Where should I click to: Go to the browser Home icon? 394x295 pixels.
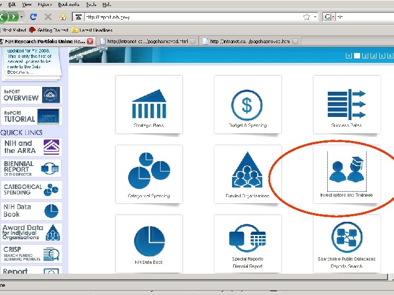point(62,17)
